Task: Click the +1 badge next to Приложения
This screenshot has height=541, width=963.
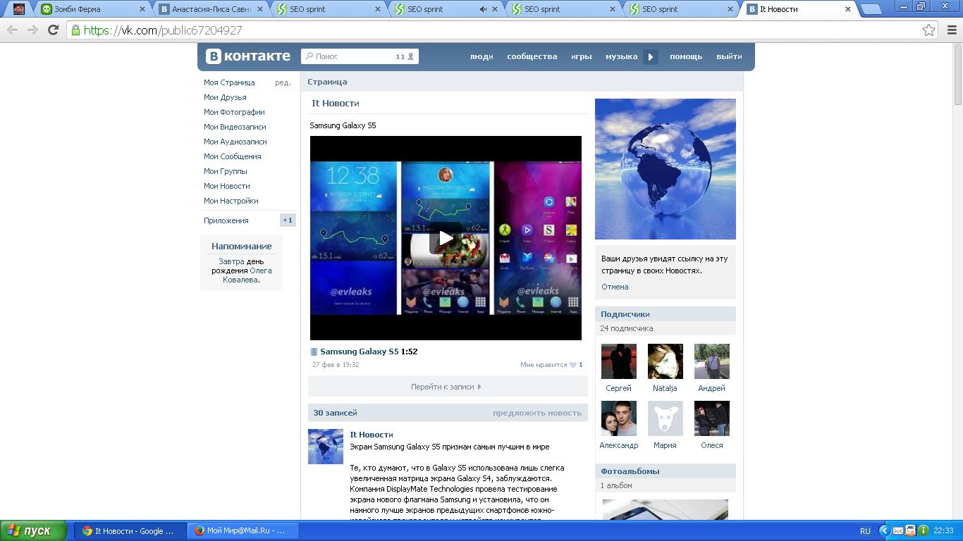Action: point(288,220)
